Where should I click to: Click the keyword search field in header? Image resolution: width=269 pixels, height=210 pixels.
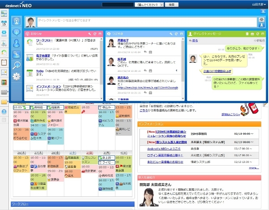coord(117,4)
